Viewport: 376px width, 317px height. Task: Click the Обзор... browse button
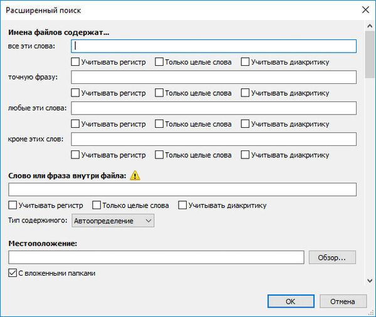tap(332, 257)
